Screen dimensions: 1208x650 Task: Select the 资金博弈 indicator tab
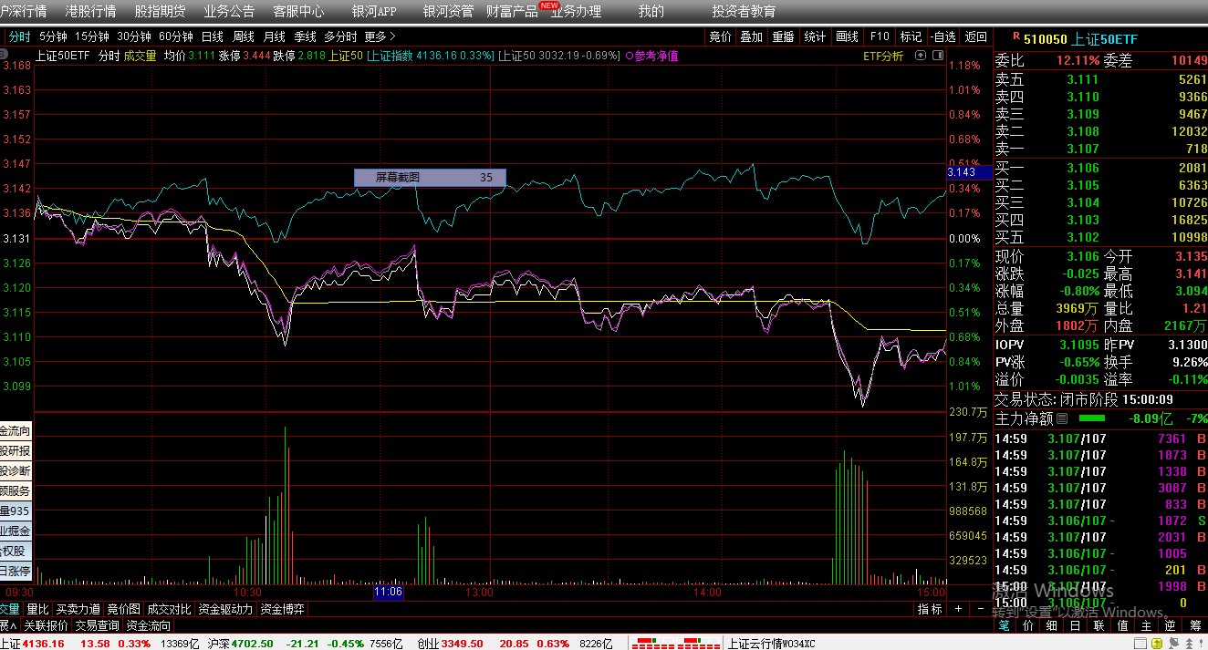pyautogui.click(x=283, y=609)
